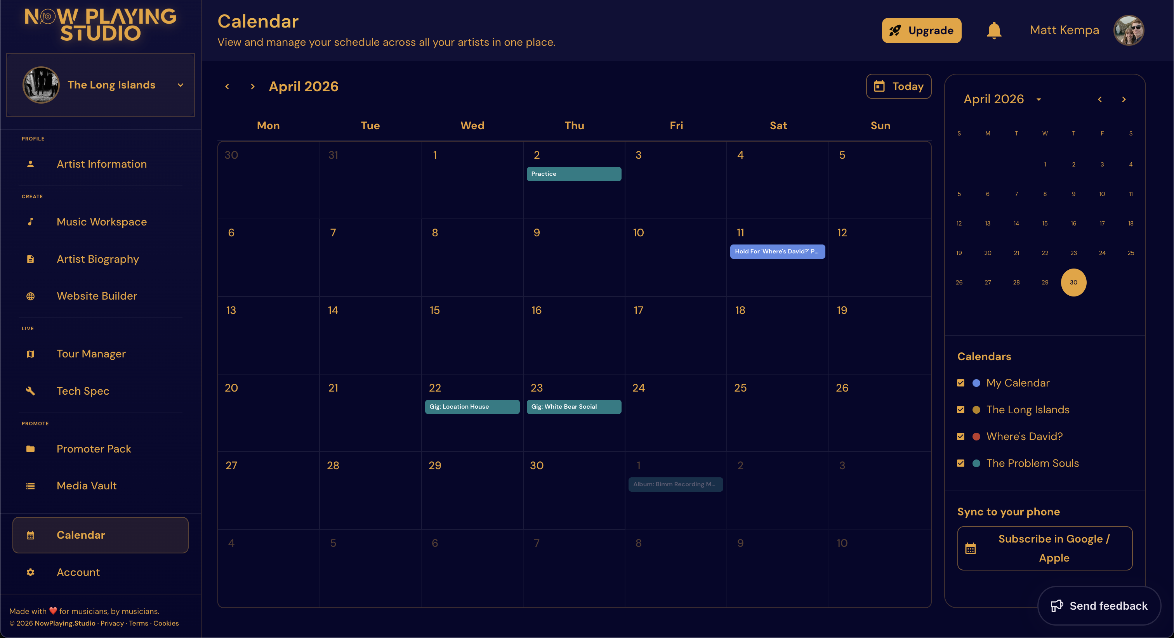Click April 28 cell in main calendar
1174x638 pixels.
click(x=370, y=491)
